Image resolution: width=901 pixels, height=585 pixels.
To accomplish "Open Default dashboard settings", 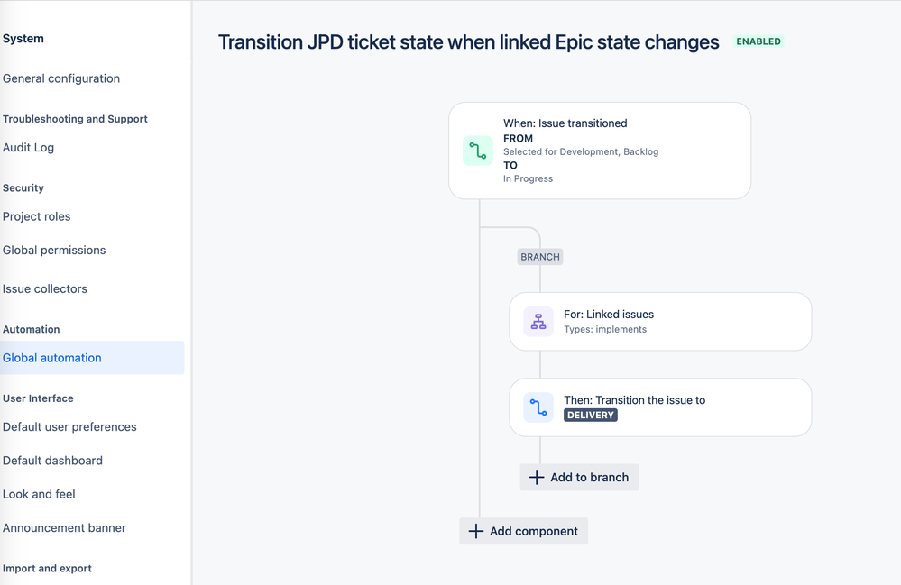I will click(x=54, y=460).
